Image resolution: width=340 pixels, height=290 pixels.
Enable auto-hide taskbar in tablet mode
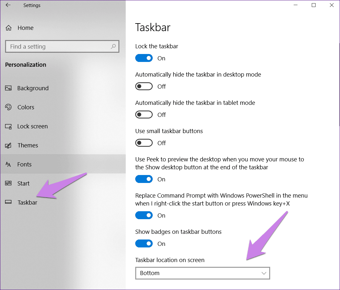pos(144,115)
